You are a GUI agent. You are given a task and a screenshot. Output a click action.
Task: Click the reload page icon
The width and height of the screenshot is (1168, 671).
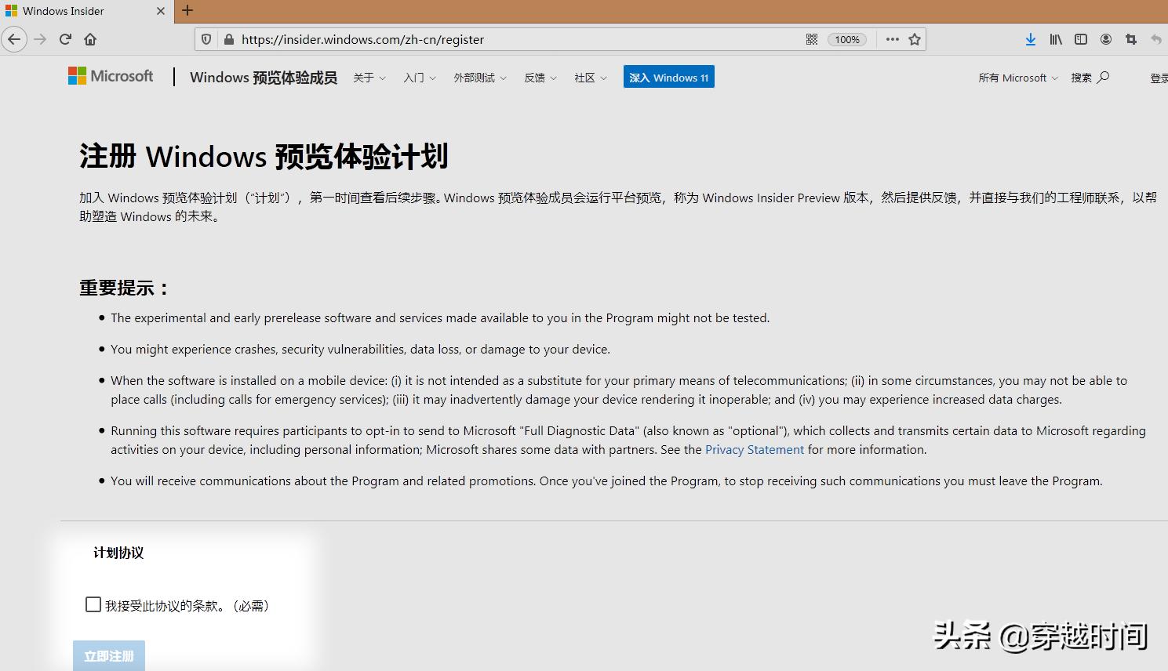[x=65, y=38]
